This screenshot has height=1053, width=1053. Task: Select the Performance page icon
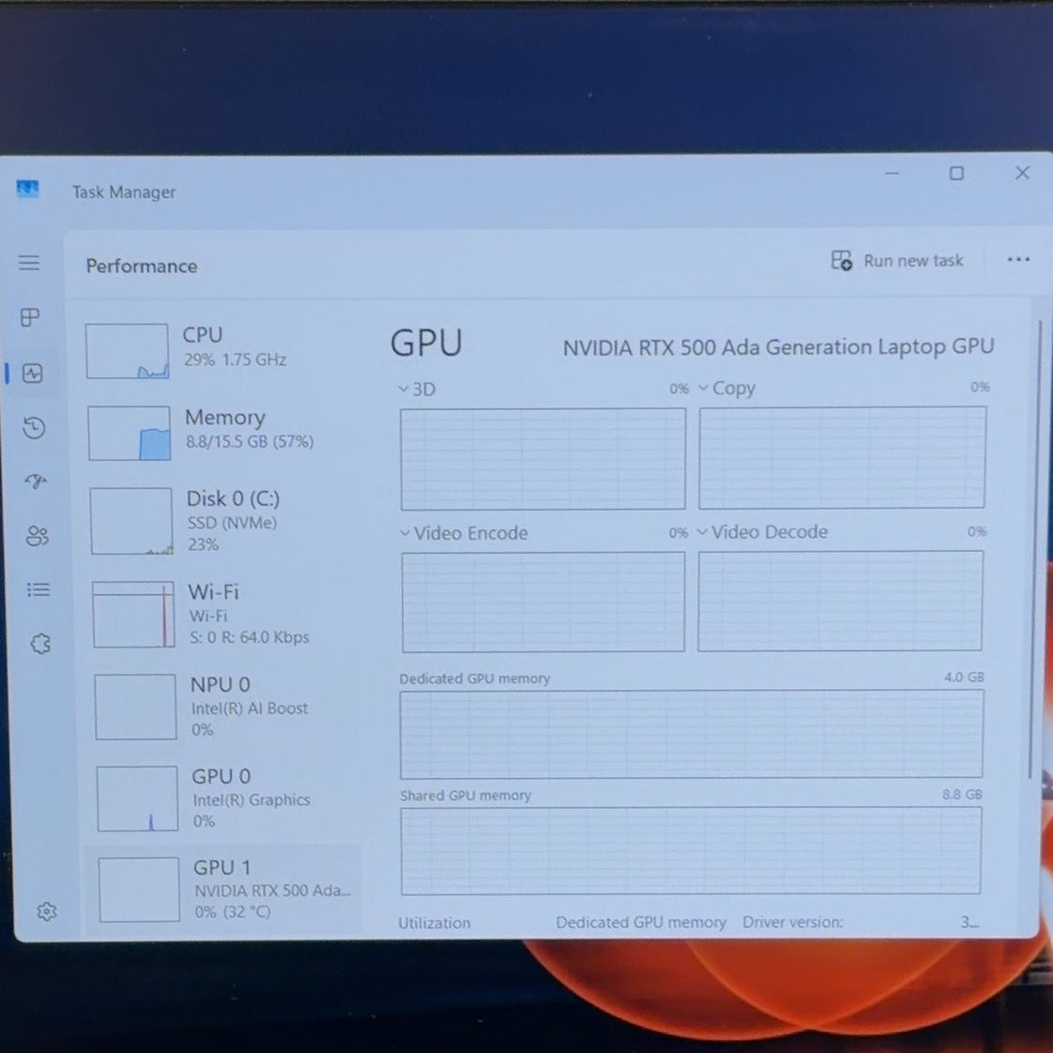(x=32, y=373)
